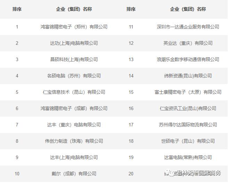
Task: Select rank number 17 cell
Action: click(131, 125)
